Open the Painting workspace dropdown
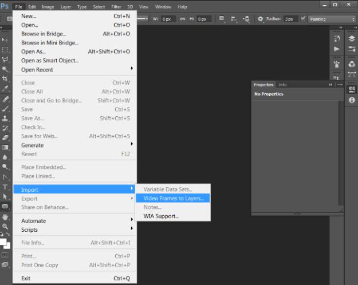 (332, 19)
